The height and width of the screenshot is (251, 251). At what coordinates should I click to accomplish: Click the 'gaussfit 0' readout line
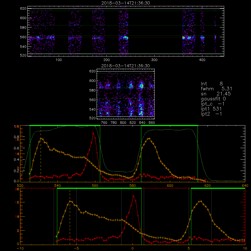pos(213,99)
